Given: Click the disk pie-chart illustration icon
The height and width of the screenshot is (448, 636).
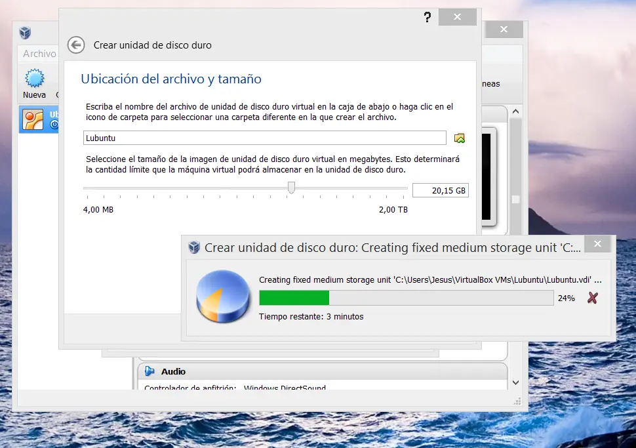Looking at the screenshot, I should coord(223,296).
